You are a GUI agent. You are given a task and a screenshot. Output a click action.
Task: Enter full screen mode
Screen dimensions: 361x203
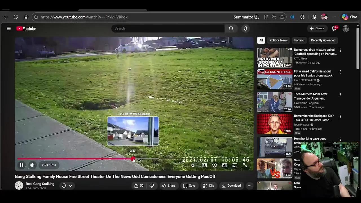click(x=245, y=165)
